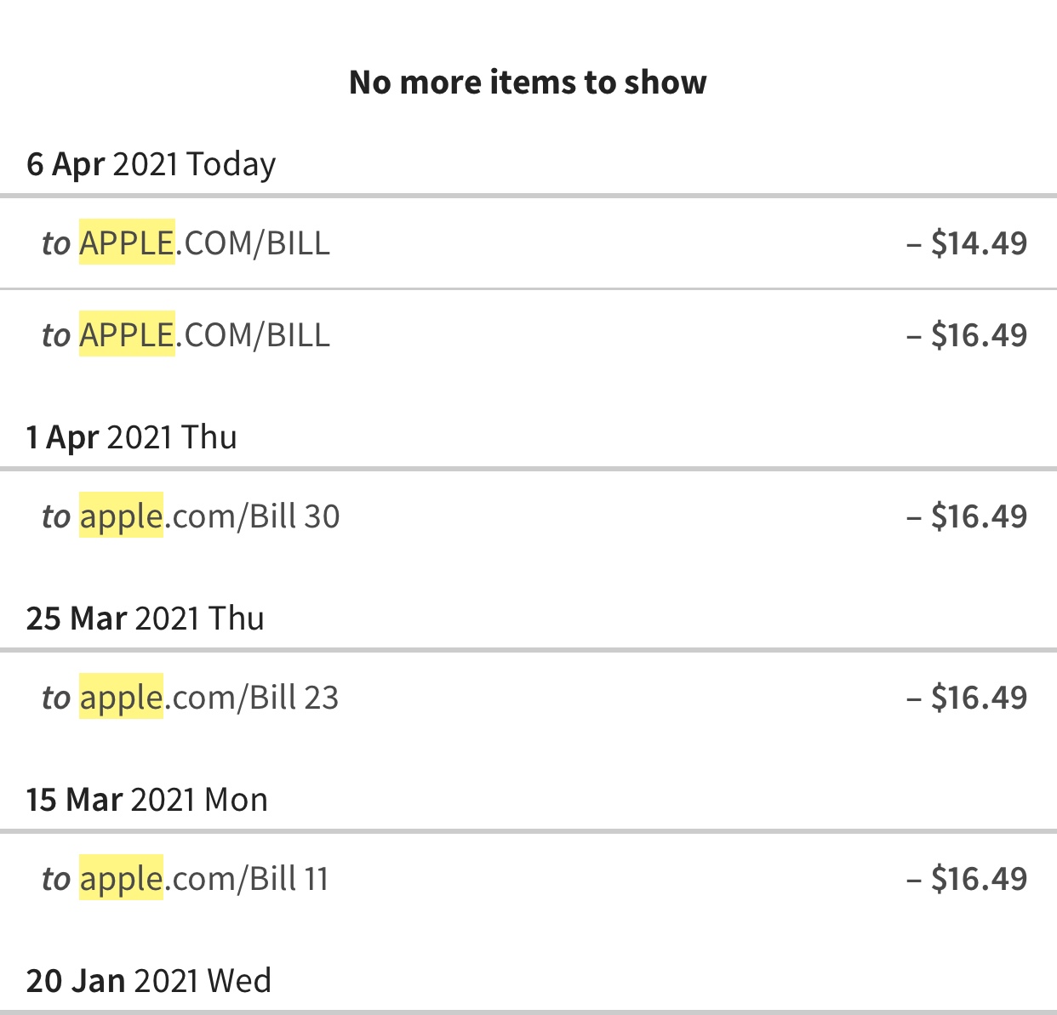Select the 20 Jan 2021 Wed header
This screenshot has width=1057, height=1015.
click(149, 980)
